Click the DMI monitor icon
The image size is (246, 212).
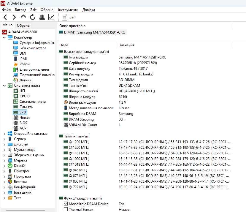coord(16,53)
